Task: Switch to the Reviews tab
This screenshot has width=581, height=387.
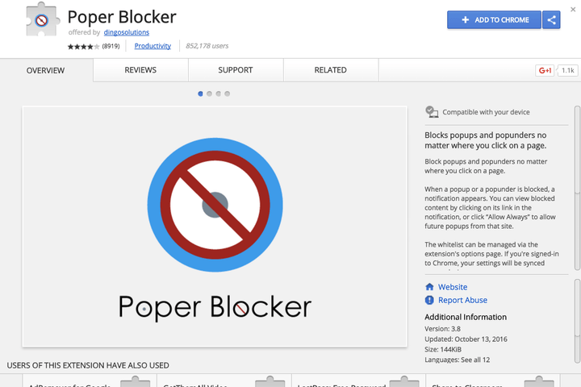Action: (x=140, y=70)
